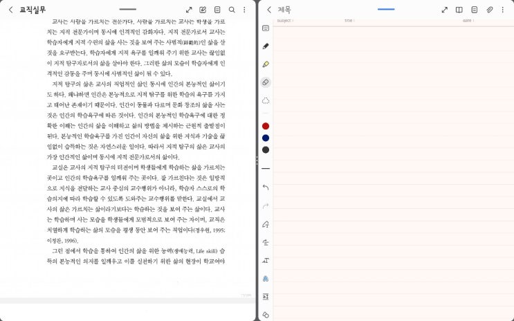Open the shapes tool at toolbar bottom
Image resolution: width=514 pixels, height=321 pixels.
266,315
